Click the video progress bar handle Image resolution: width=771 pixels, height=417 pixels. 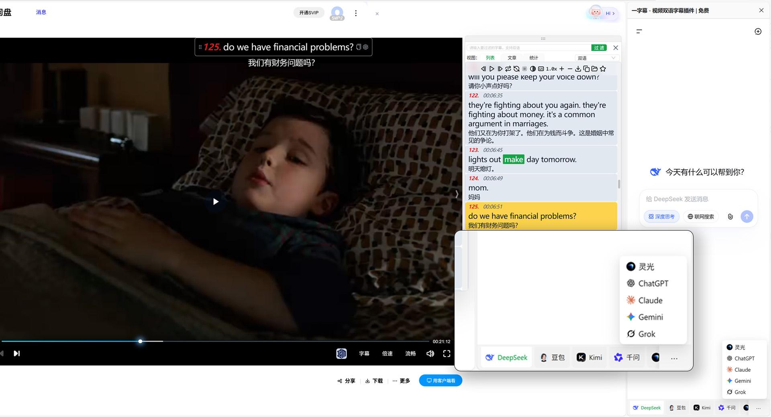(140, 341)
